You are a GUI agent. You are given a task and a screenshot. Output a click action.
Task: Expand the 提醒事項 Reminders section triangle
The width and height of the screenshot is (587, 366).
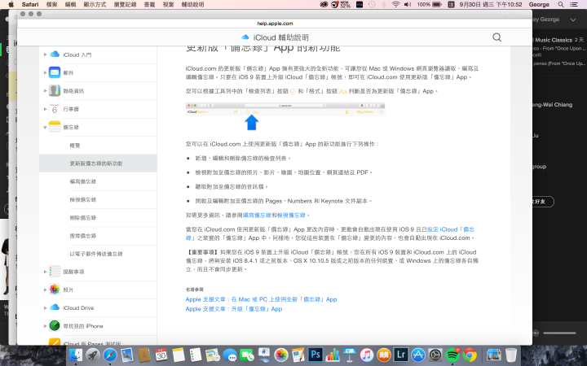pyautogui.click(x=45, y=272)
